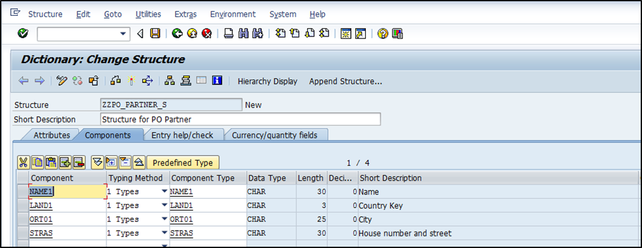The height and width of the screenshot is (248, 642).
Task: Open the Extras menu
Action: (x=186, y=14)
